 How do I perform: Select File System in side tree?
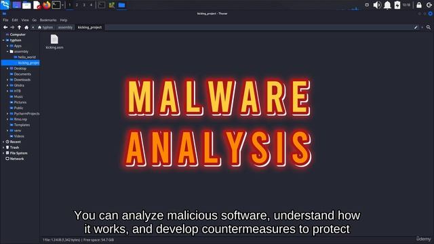click(x=18, y=153)
